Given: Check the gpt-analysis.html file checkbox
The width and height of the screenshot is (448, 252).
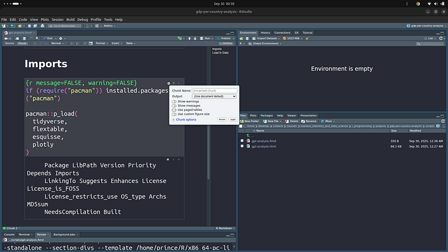Looking at the screenshot, I should [x=242, y=146].
